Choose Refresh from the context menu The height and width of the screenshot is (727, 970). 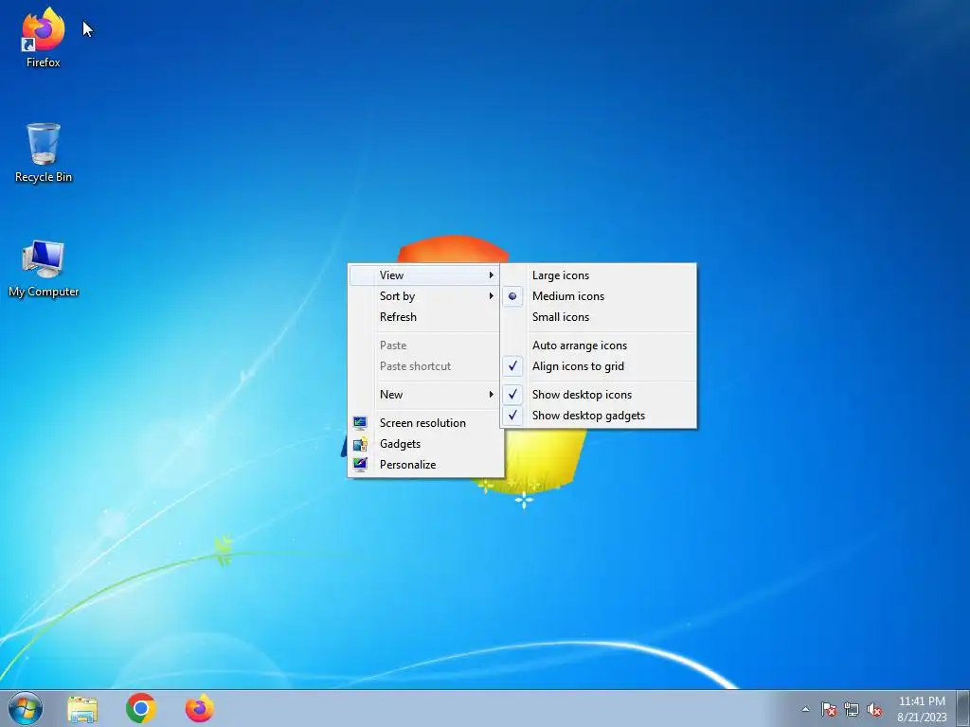click(424, 317)
